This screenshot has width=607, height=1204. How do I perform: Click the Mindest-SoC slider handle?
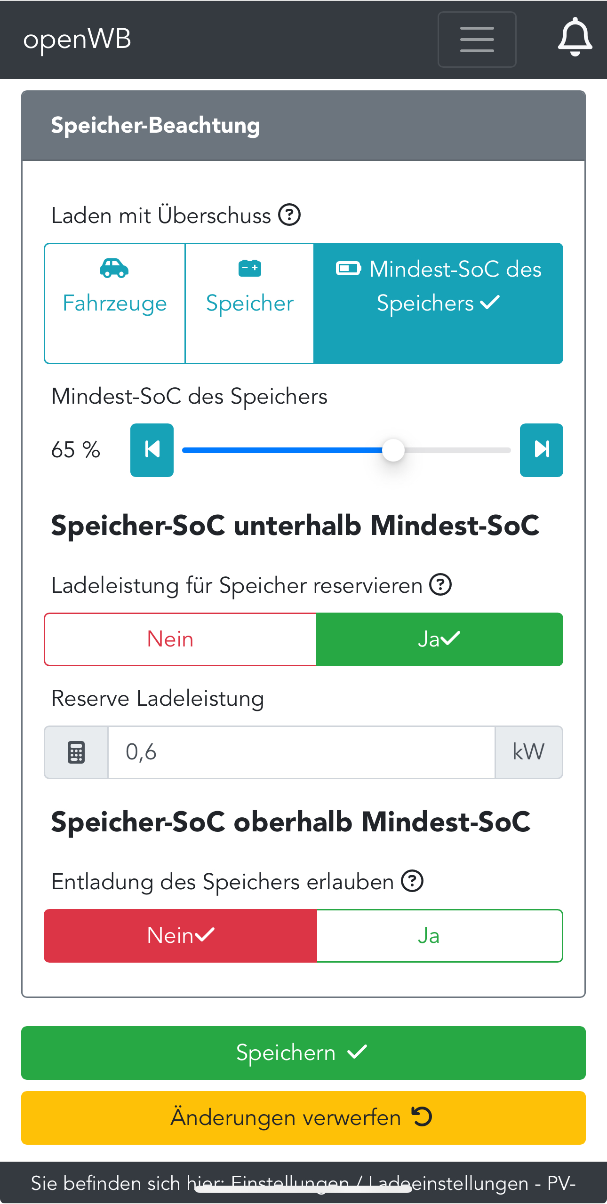click(x=393, y=450)
